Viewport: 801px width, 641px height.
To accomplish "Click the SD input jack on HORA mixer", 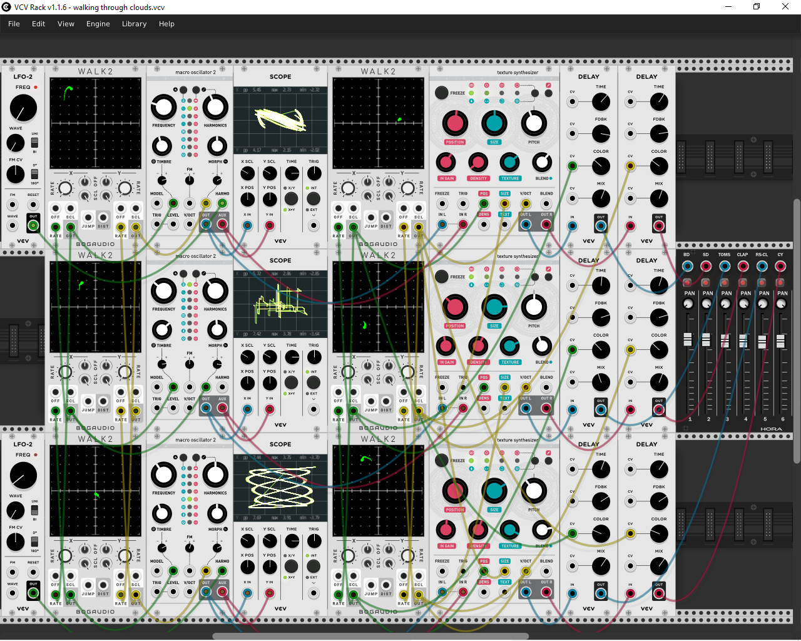I will (x=706, y=266).
